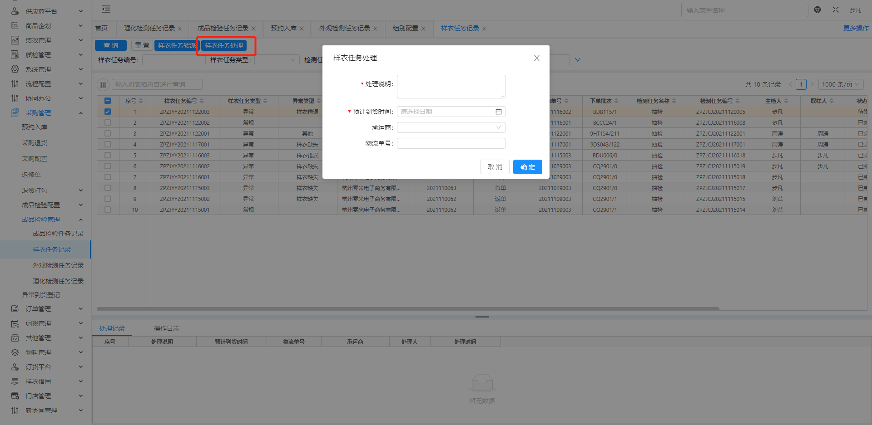Open the 外观检测任务记录 tab

[344, 28]
